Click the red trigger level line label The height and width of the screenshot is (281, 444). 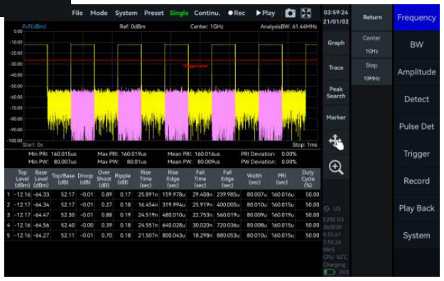tap(195, 66)
